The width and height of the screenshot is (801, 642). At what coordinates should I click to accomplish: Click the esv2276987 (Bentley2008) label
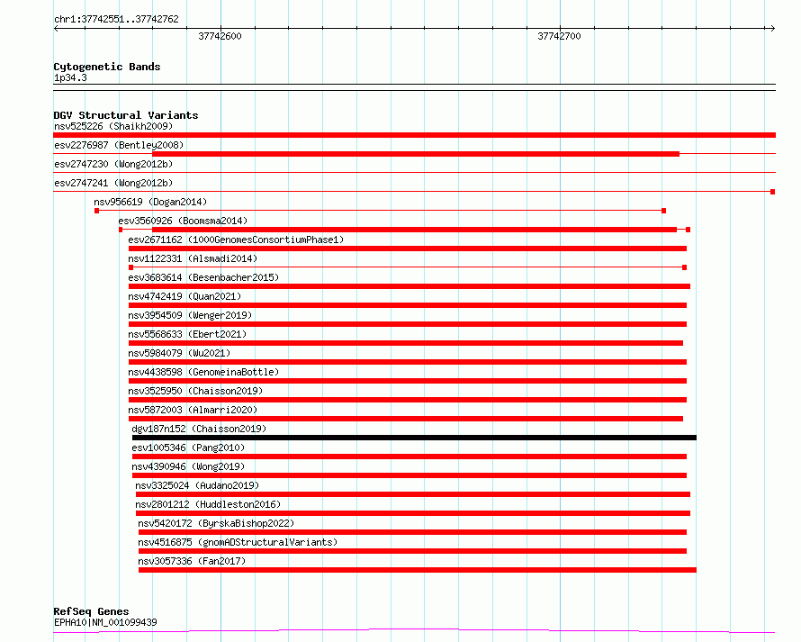(119, 145)
